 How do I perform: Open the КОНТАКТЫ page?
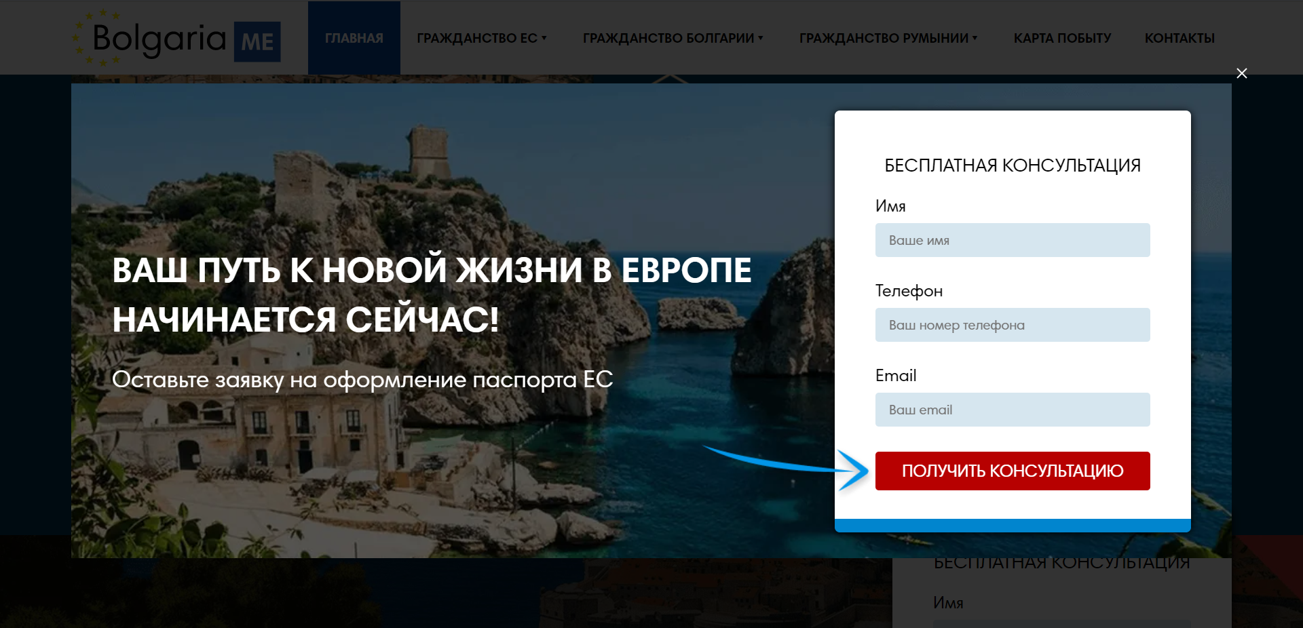(x=1180, y=38)
